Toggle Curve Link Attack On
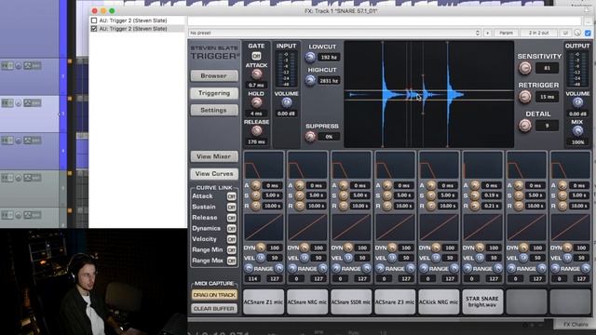The width and height of the screenshot is (596, 335). (231, 196)
